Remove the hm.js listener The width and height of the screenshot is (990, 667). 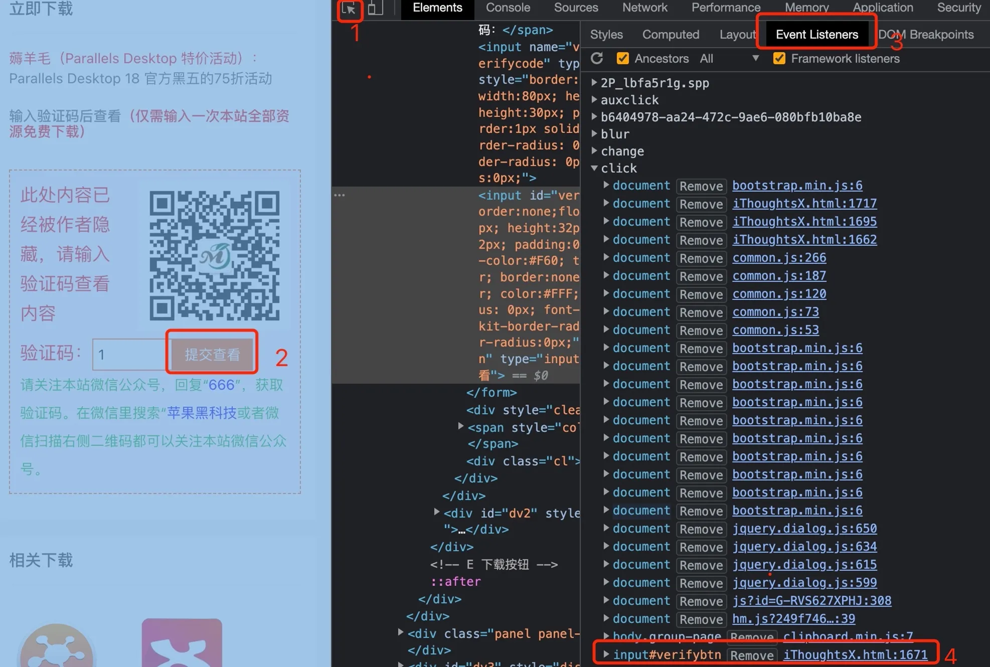coord(701,619)
